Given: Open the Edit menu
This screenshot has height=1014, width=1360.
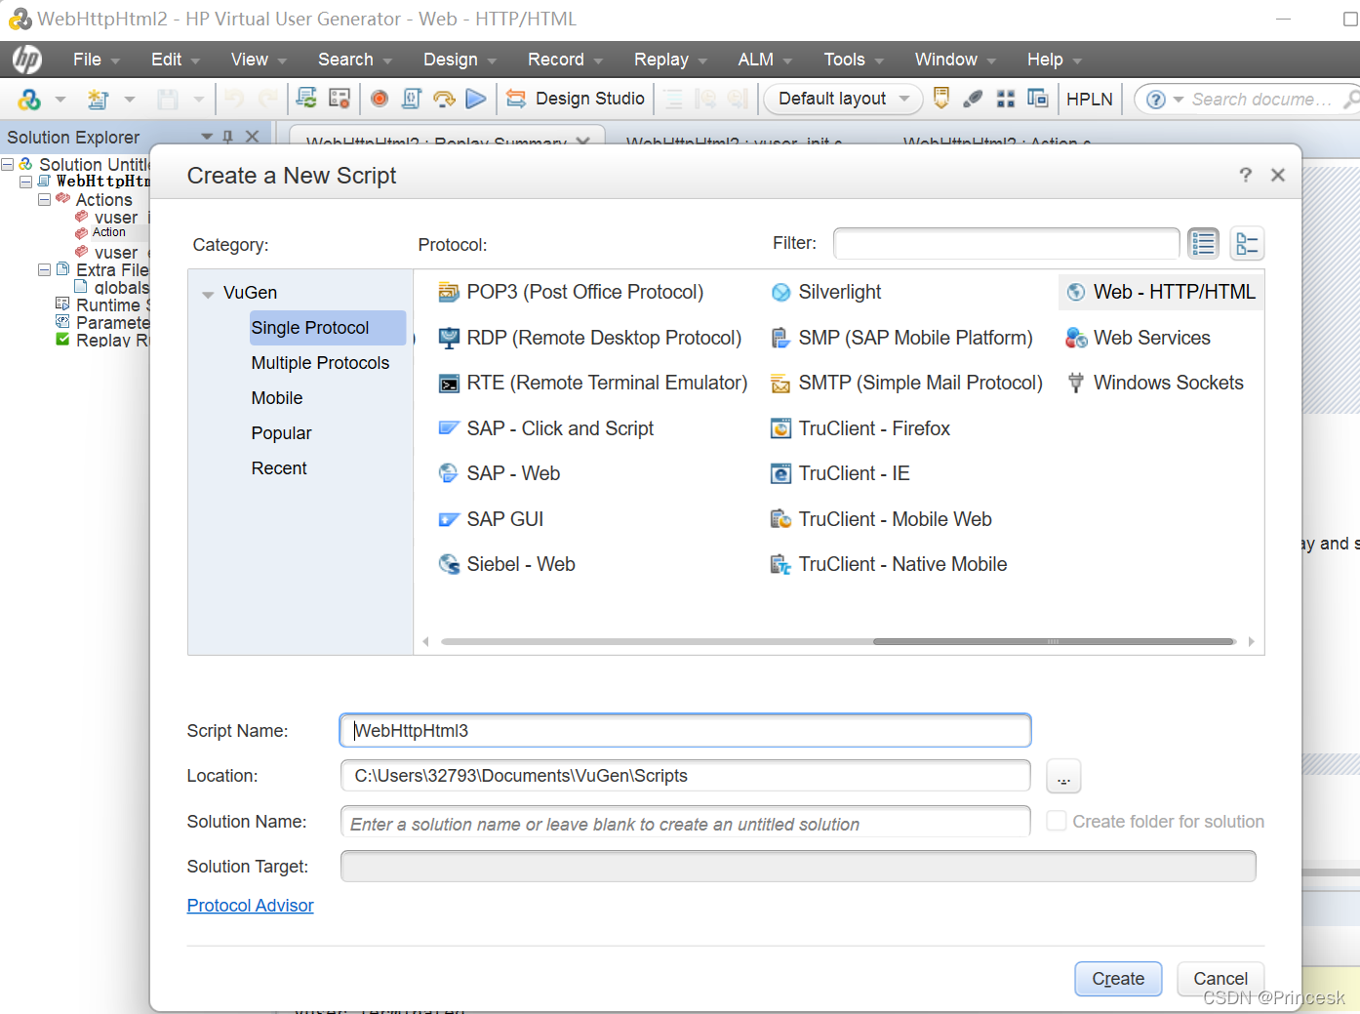Looking at the screenshot, I should [175, 60].
